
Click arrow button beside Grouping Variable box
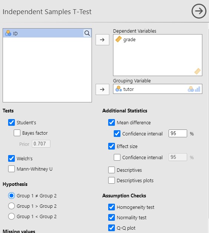click(x=102, y=89)
